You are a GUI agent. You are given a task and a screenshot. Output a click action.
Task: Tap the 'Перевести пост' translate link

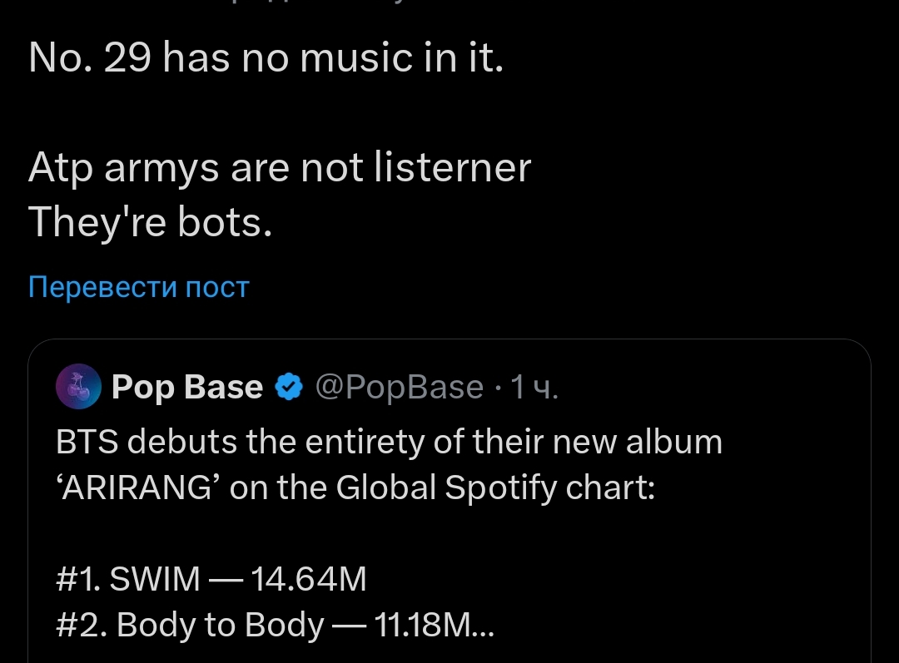(138, 287)
